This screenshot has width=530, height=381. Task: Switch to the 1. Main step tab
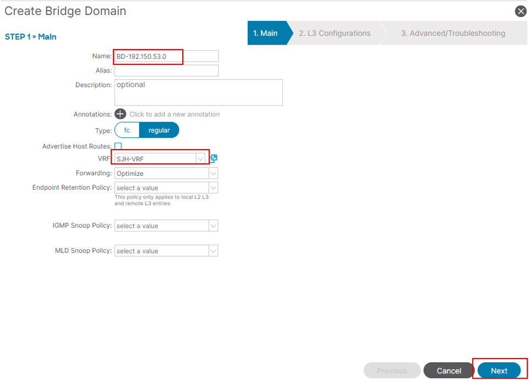tap(267, 33)
